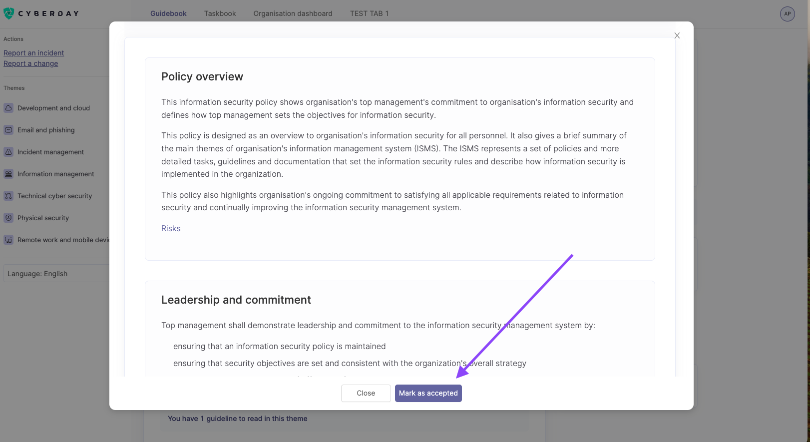Screen dimensions: 810x442
Task: Select Information management theme
Action: tap(55, 174)
